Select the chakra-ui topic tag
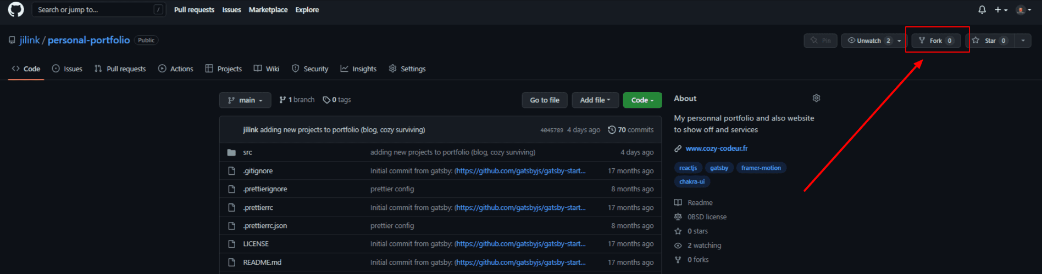Screen dimensions: 1042x274 pyautogui.click(x=692, y=181)
